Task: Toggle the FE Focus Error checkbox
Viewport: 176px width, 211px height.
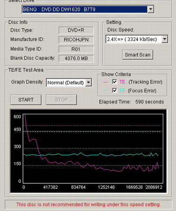Action: click(x=114, y=91)
